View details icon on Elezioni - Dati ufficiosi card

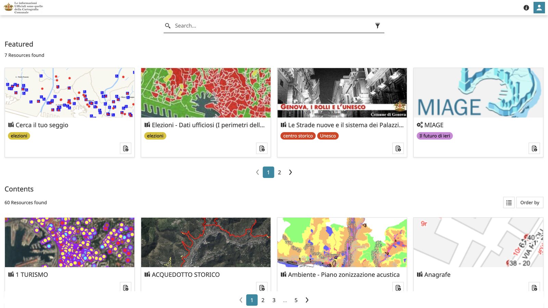point(262,149)
